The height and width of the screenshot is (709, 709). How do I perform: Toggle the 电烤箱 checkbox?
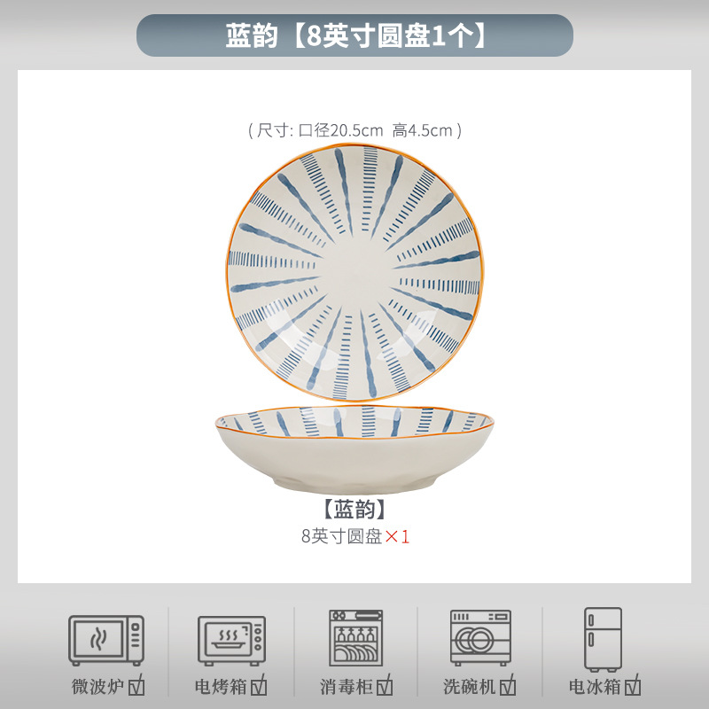coord(259,685)
